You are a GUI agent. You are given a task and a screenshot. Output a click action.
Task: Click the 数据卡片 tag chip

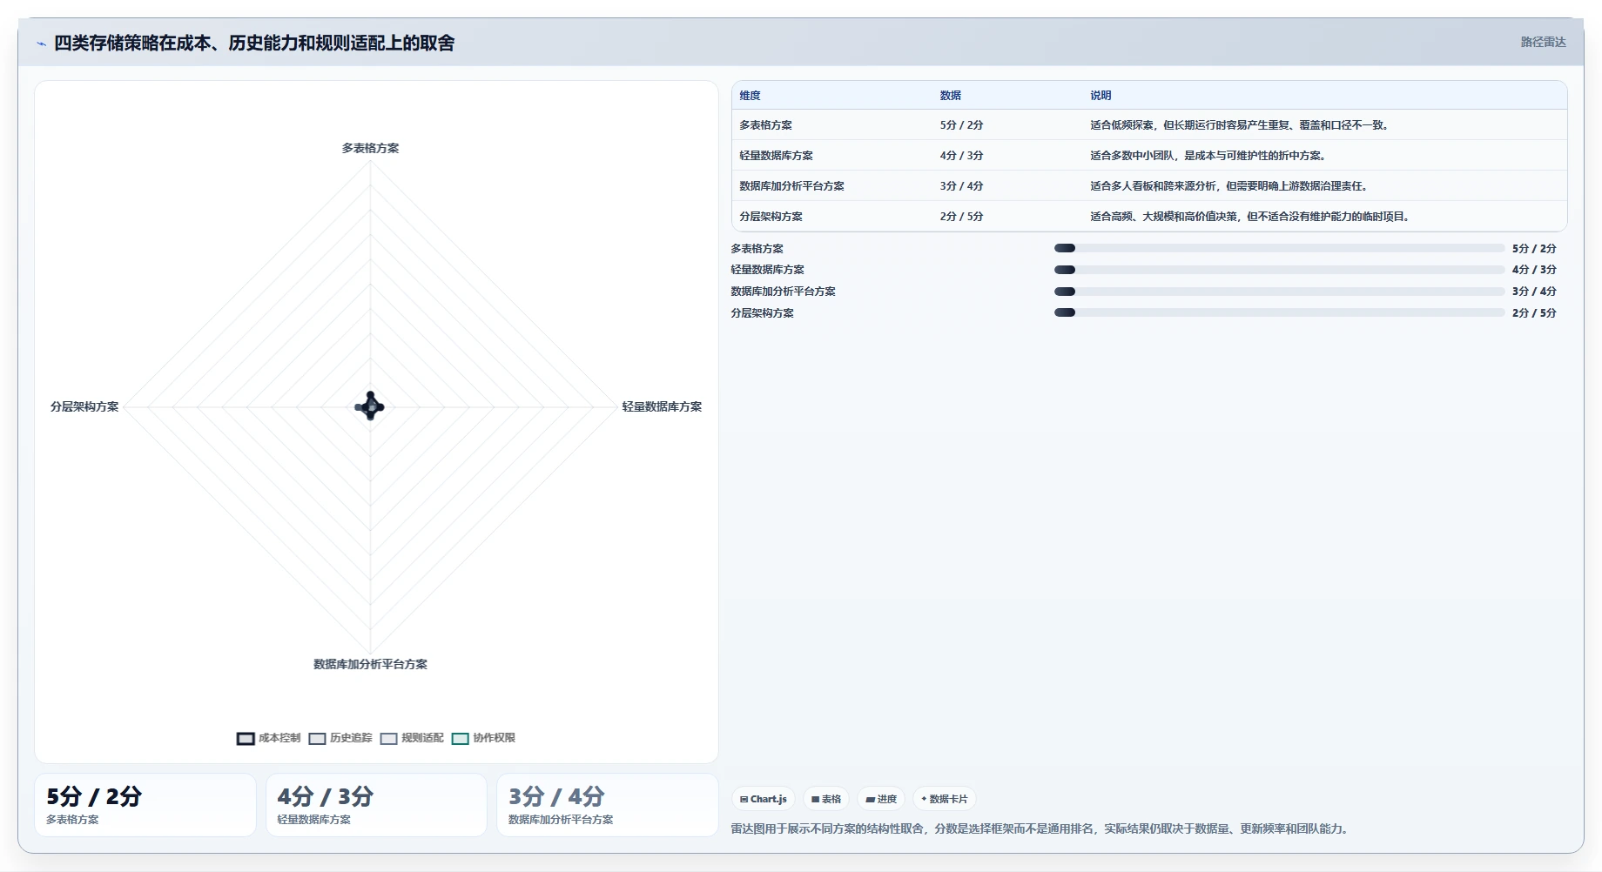945,799
